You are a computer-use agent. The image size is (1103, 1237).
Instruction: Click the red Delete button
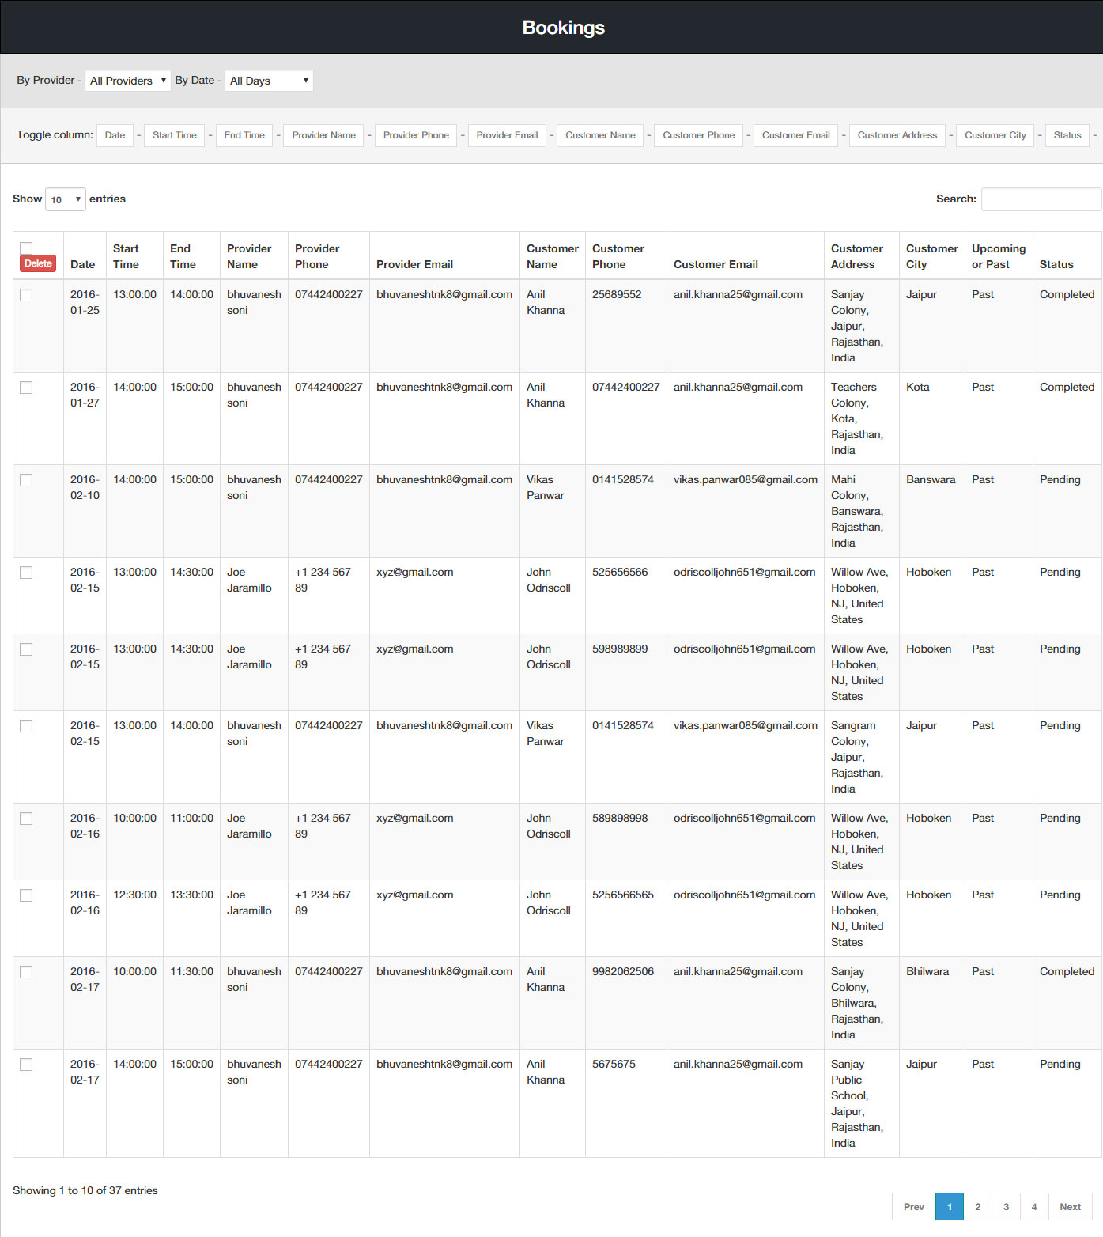tap(38, 263)
